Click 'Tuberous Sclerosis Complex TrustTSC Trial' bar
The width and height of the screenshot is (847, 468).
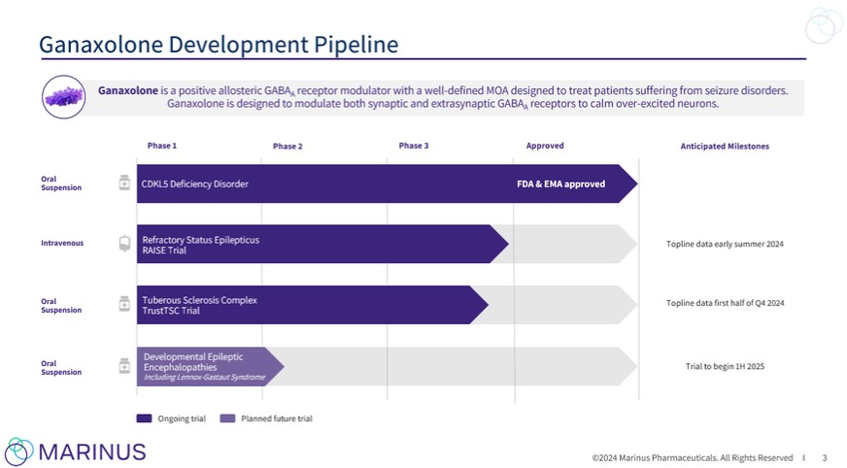click(x=312, y=305)
